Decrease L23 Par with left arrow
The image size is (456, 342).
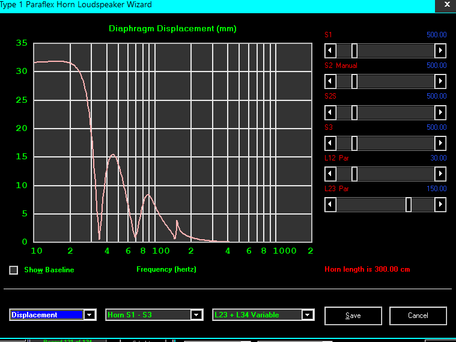330,204
